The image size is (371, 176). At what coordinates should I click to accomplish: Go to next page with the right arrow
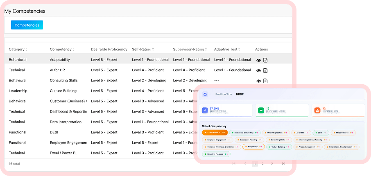(272, 163)
